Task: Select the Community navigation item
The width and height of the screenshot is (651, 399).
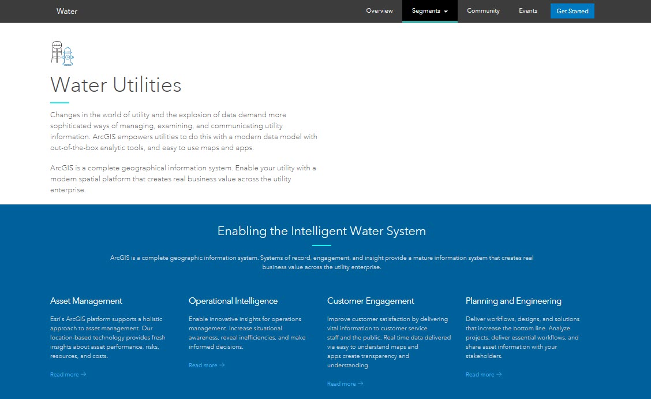Action: coord(483,10)
